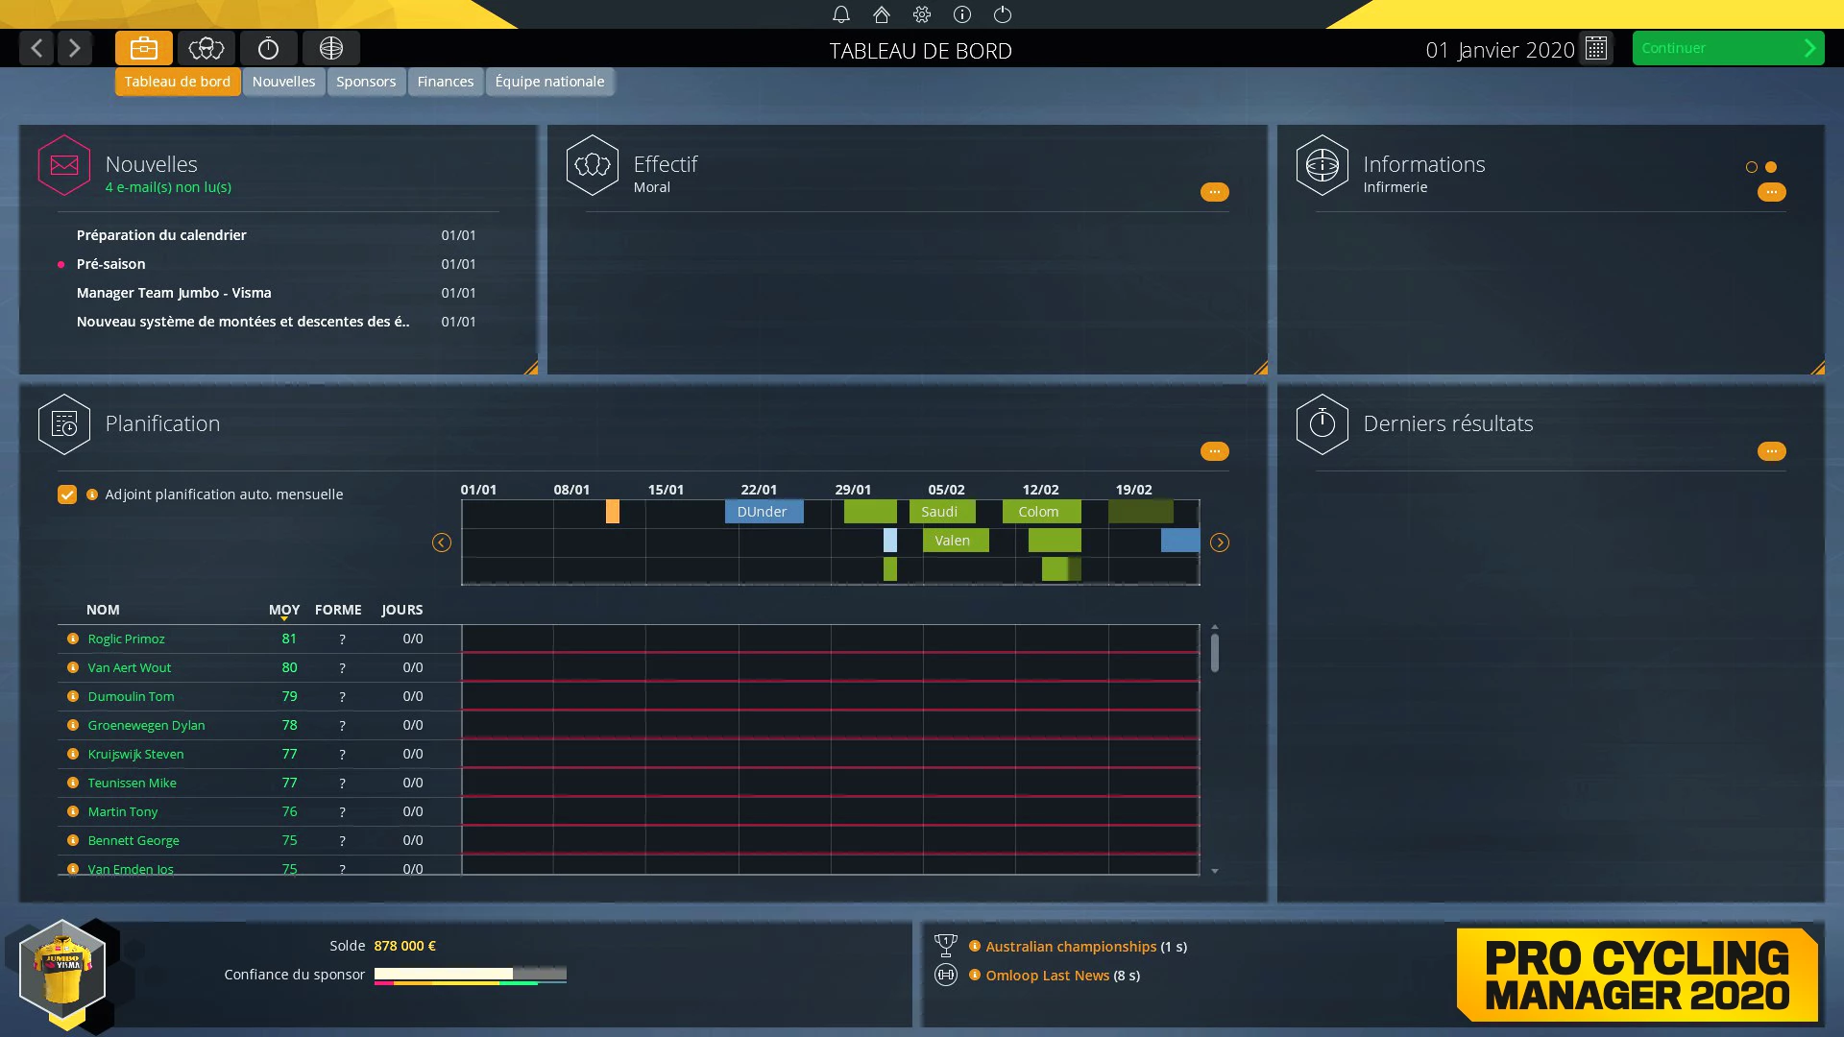Viewport: 1844px width, 1037px height.
Task: Click the Derniers résultats stopwatch icon
Action: [1322, 424]
